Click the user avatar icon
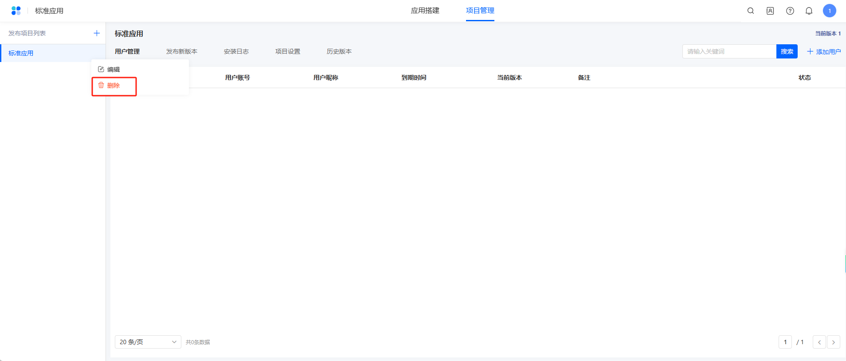 (x=830, y=11)
